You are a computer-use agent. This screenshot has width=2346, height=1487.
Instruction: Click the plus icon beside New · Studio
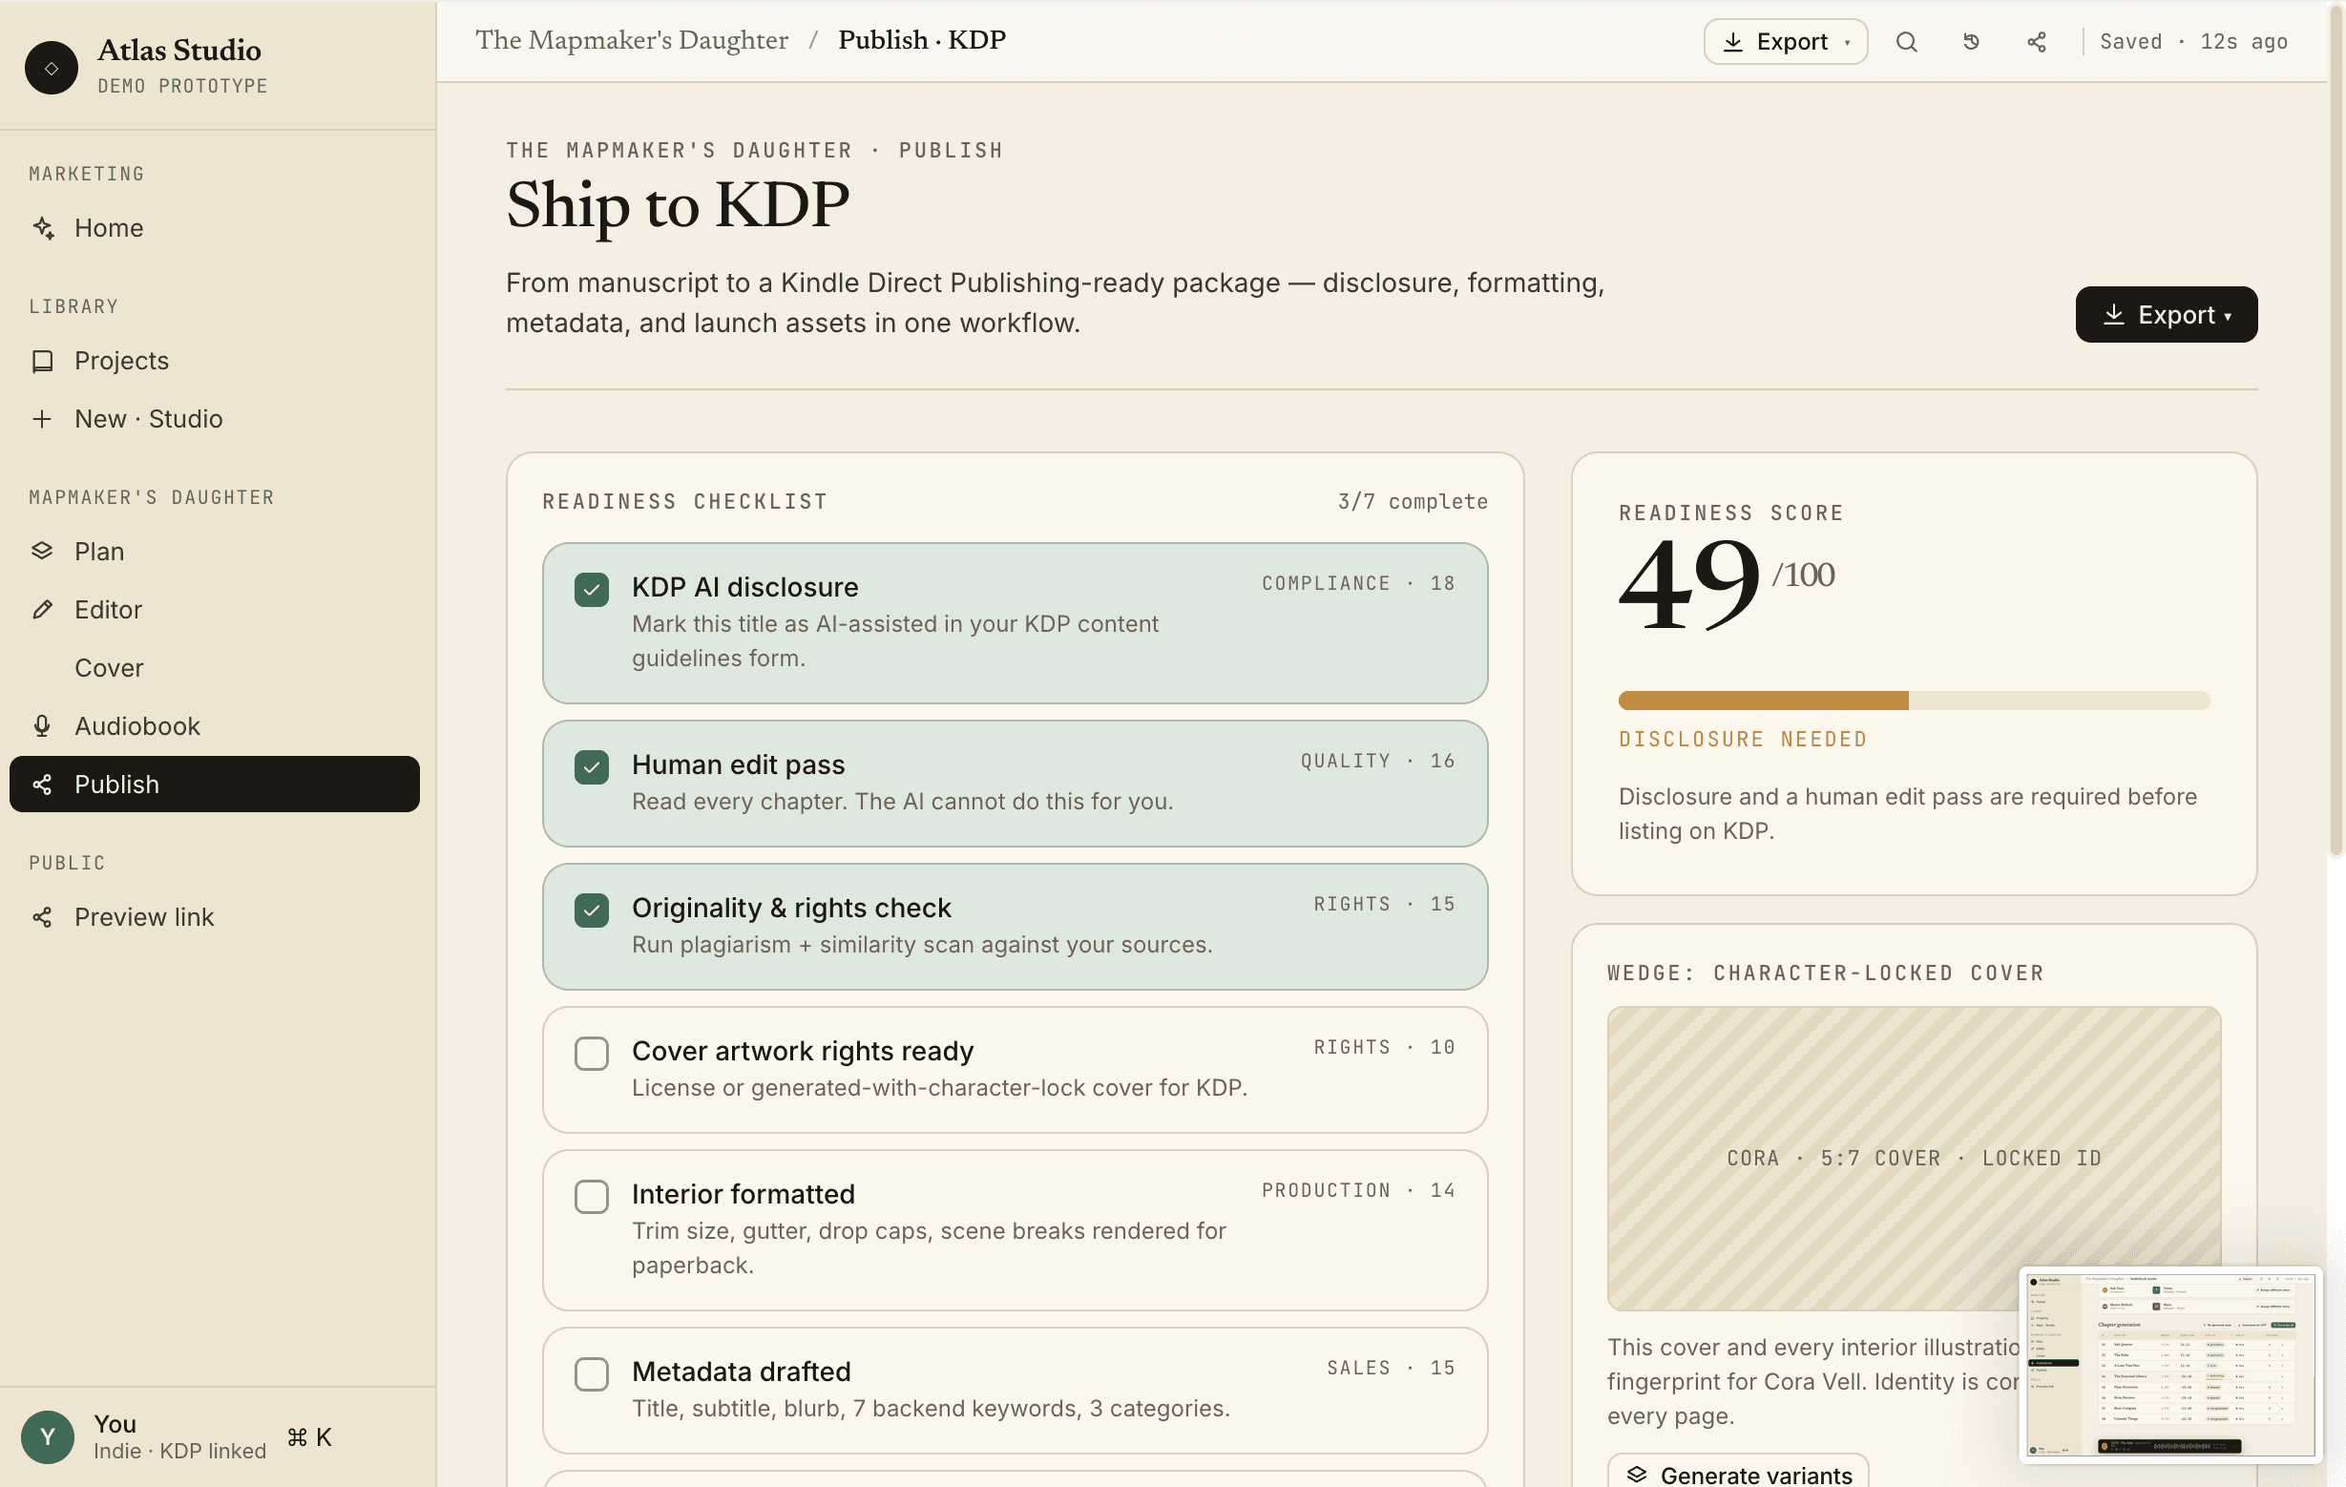coord(42,419)
